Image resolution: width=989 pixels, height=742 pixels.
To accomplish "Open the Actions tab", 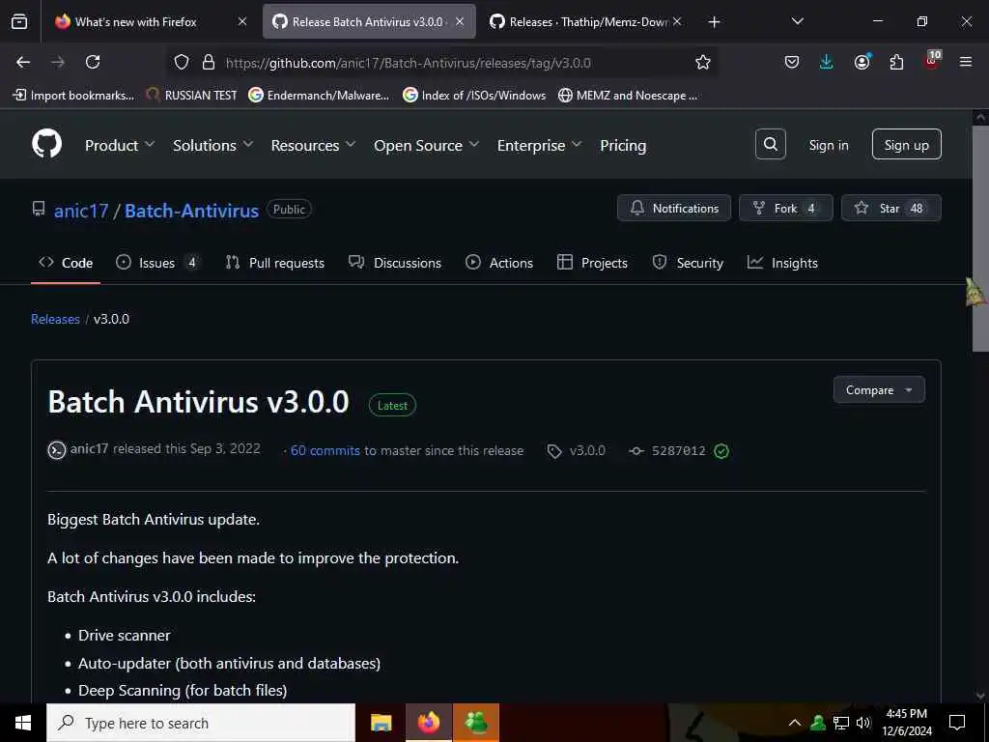I will pyautogui.click(x=499, y=263).
